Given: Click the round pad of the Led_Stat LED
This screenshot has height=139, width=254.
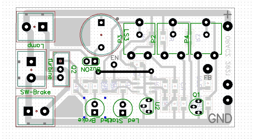Looking at the screenshot, I should click(123, 105).
